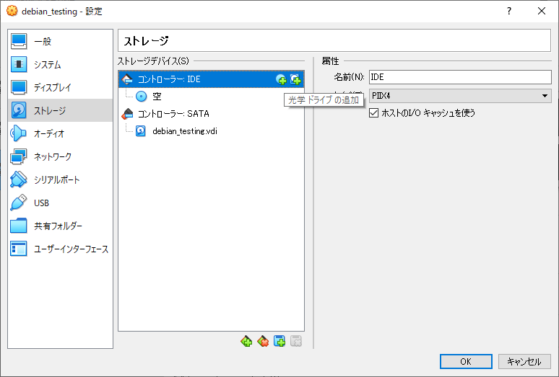Open the PIIX4 controller type dropdown
The width and height of the screenshot is (559, 377).
click(460, 96)
